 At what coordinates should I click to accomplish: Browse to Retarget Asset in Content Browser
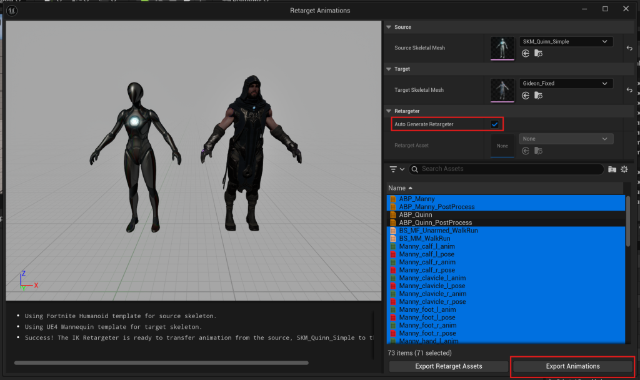click(x=538, y=151)
